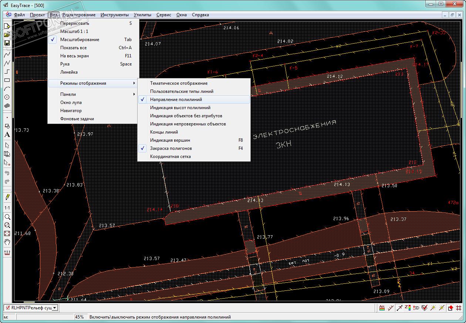Open the RLHPNT layer dropdown

(54, 308)
